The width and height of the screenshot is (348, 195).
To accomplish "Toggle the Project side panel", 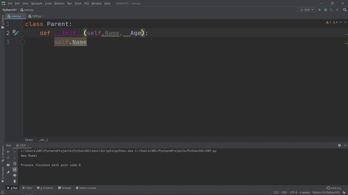I will 2,22.
